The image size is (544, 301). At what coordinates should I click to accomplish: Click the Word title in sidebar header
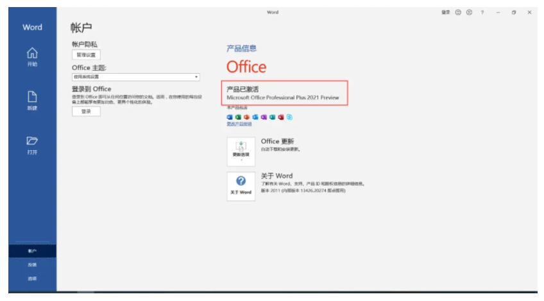point(32,27)
